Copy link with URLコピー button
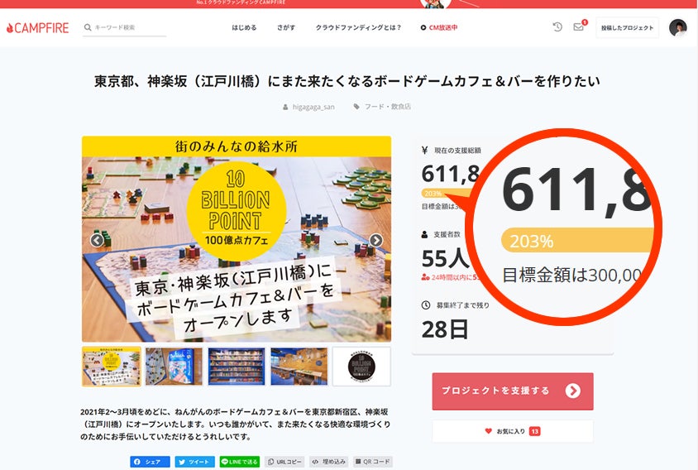This screenshot has width=698, height=470. 284,462
